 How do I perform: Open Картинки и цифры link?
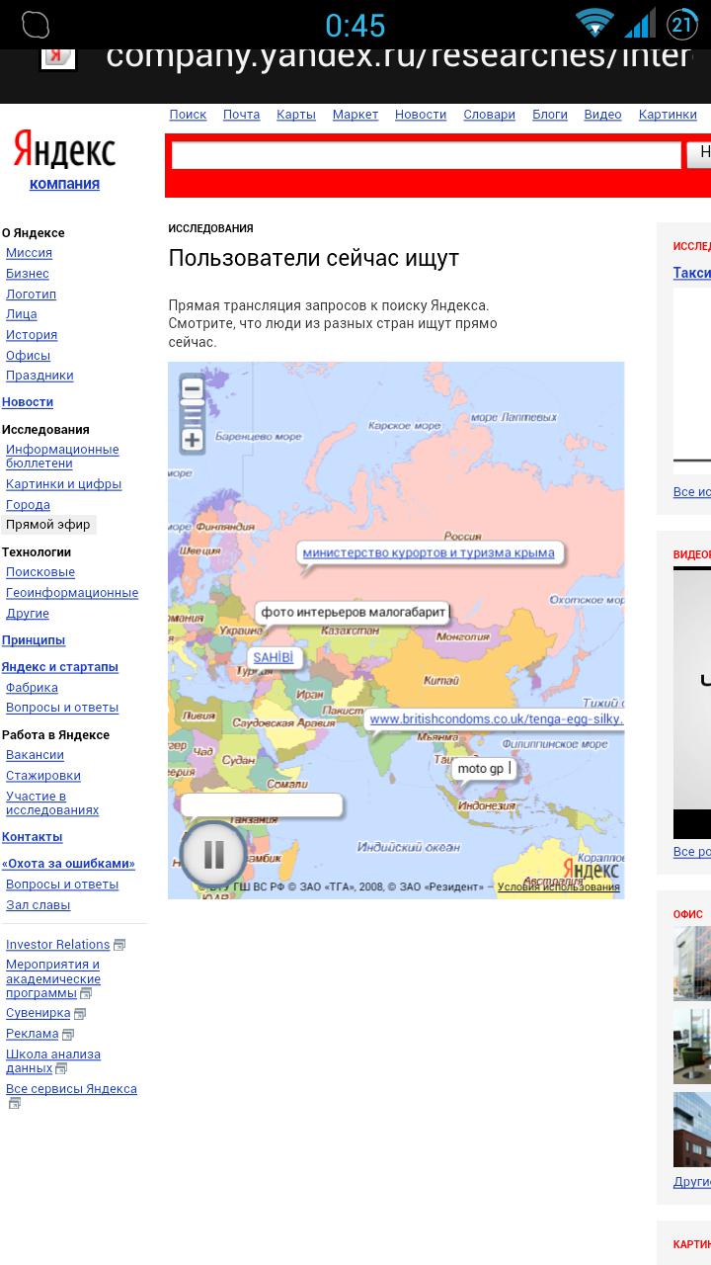[x=63, y=484]
